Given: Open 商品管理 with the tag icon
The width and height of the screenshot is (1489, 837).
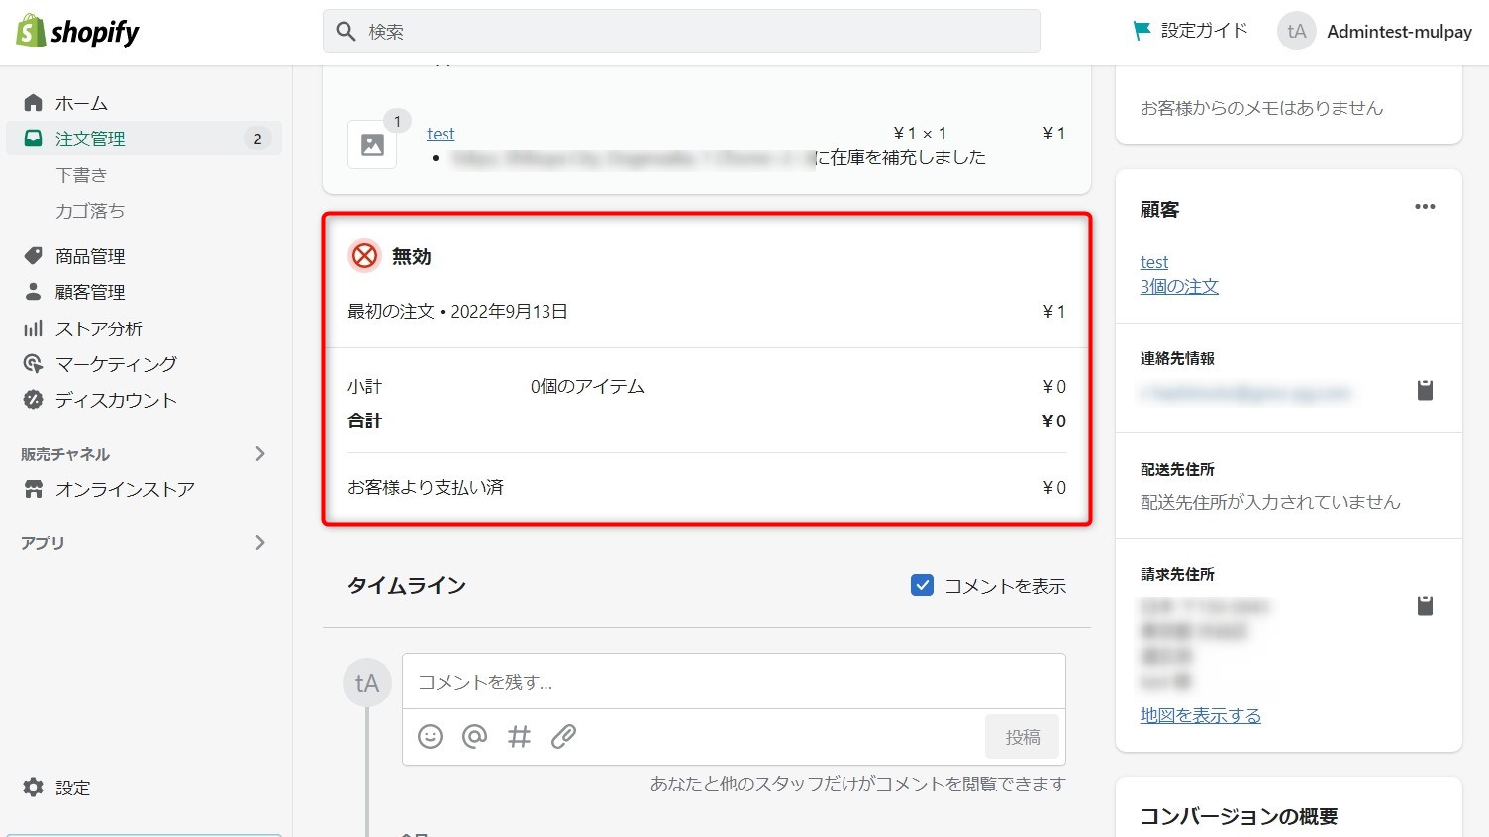Looking at the screenshot, I should coord(33,255).
